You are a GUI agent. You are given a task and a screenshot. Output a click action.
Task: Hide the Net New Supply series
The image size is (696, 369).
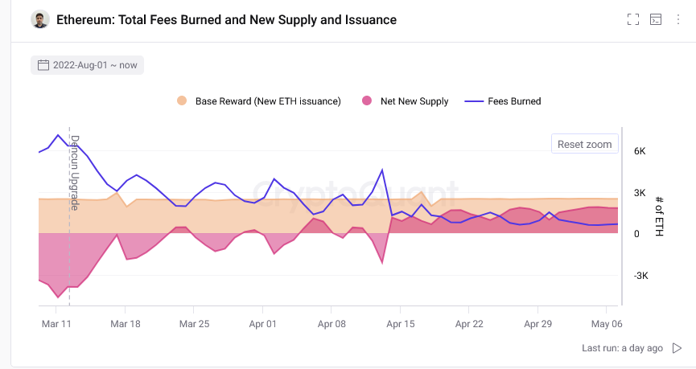414,101
